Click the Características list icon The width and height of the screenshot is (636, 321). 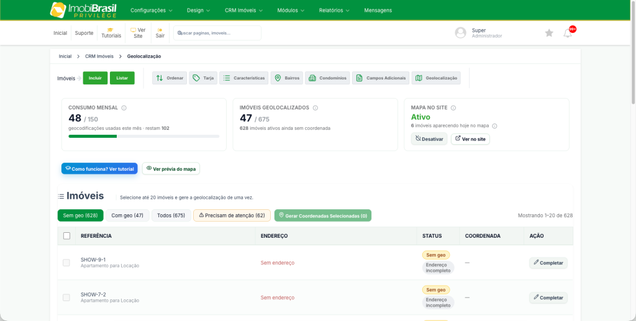click(x=227, y=78)
